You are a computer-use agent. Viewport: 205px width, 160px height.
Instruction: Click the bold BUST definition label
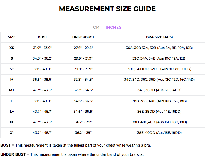tap(6, 145)
